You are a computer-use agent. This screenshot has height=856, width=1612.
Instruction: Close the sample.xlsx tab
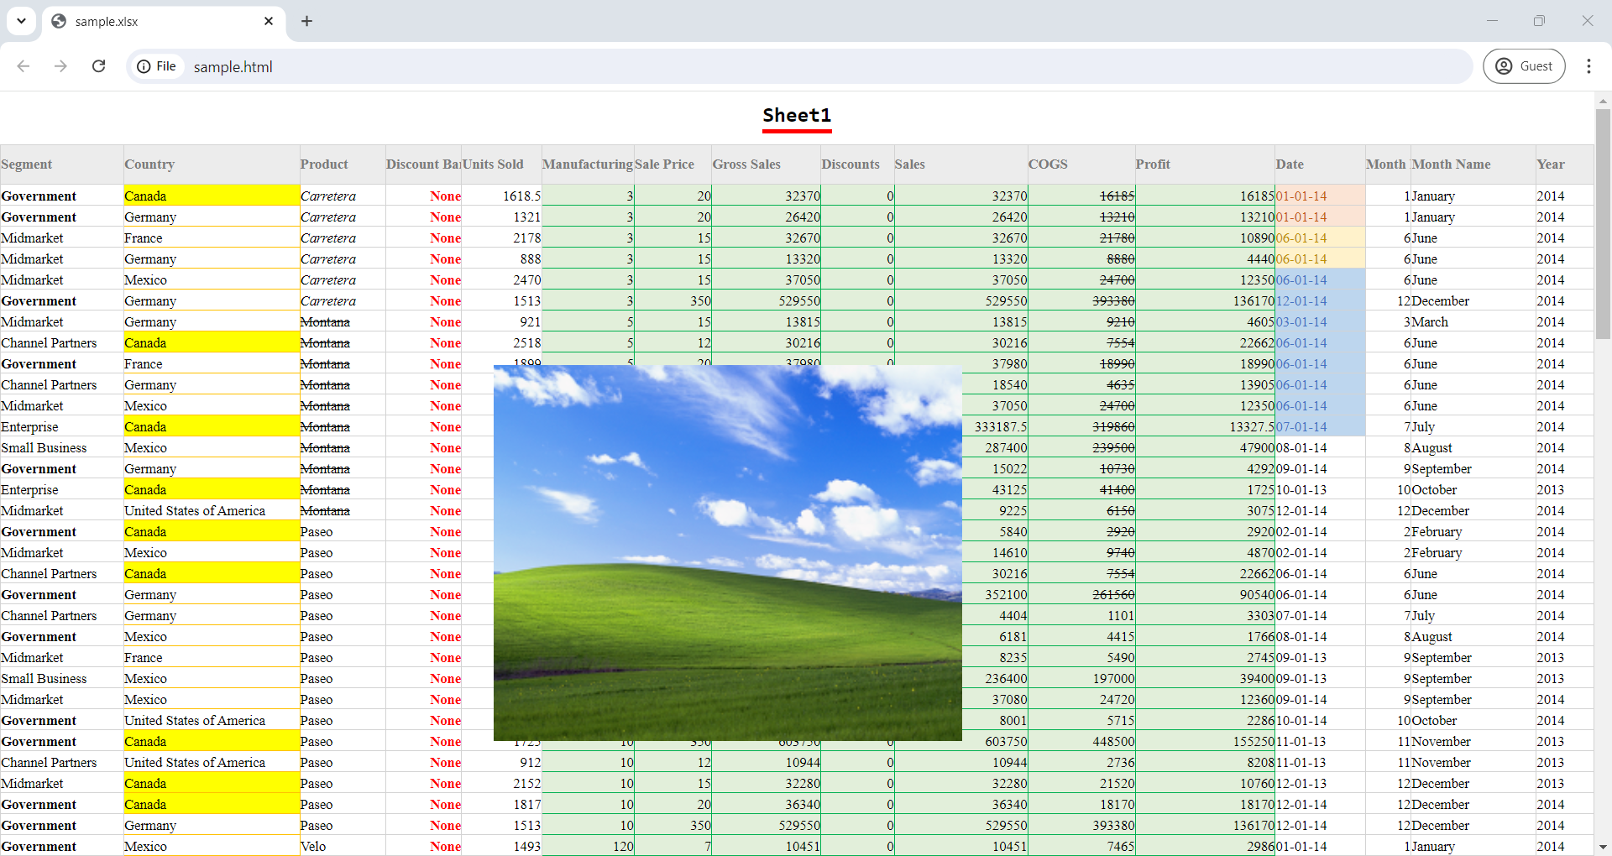point(269,21)
